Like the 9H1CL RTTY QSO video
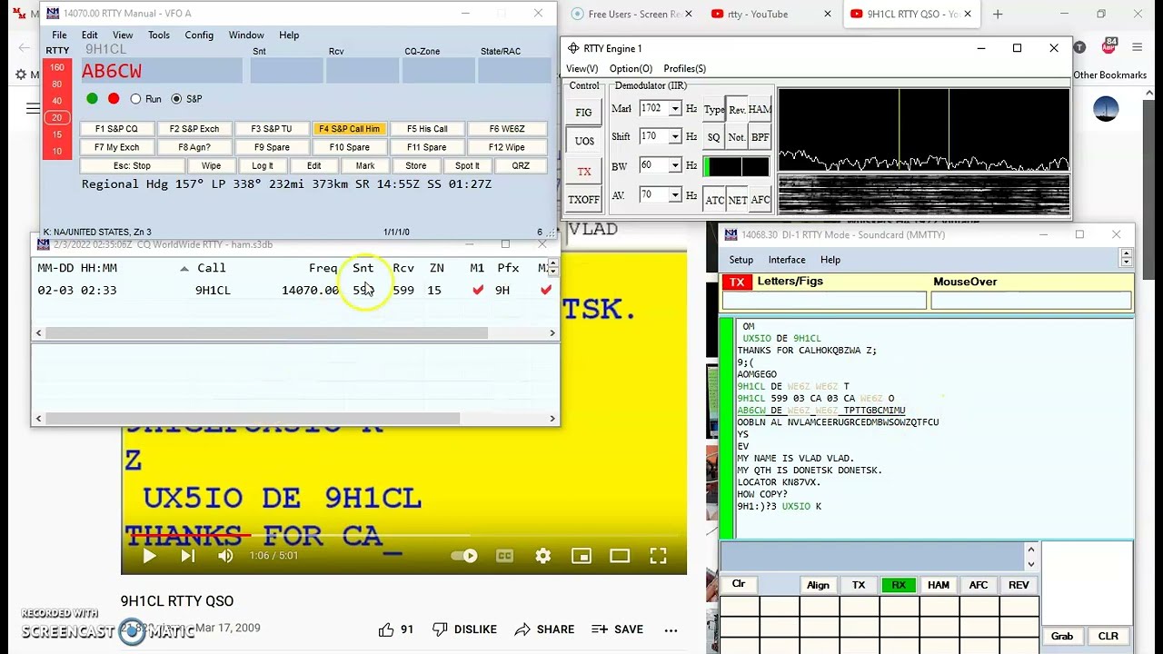1163x654 pixels. [396, 629]
